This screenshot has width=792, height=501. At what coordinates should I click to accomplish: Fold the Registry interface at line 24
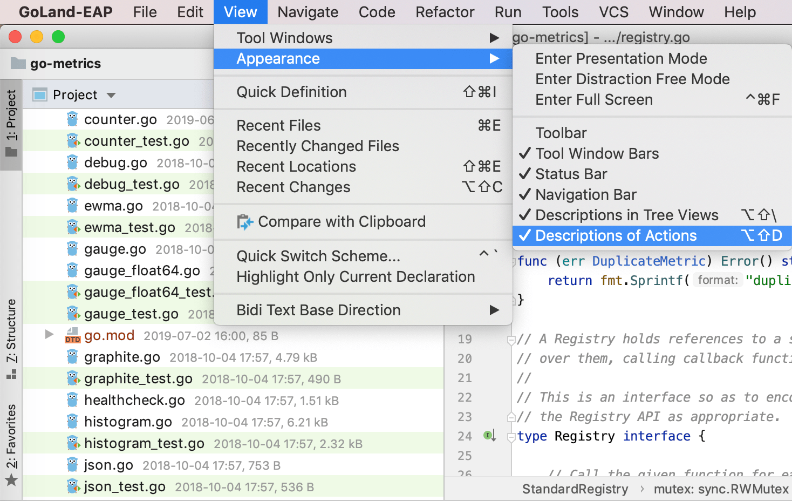510,437
